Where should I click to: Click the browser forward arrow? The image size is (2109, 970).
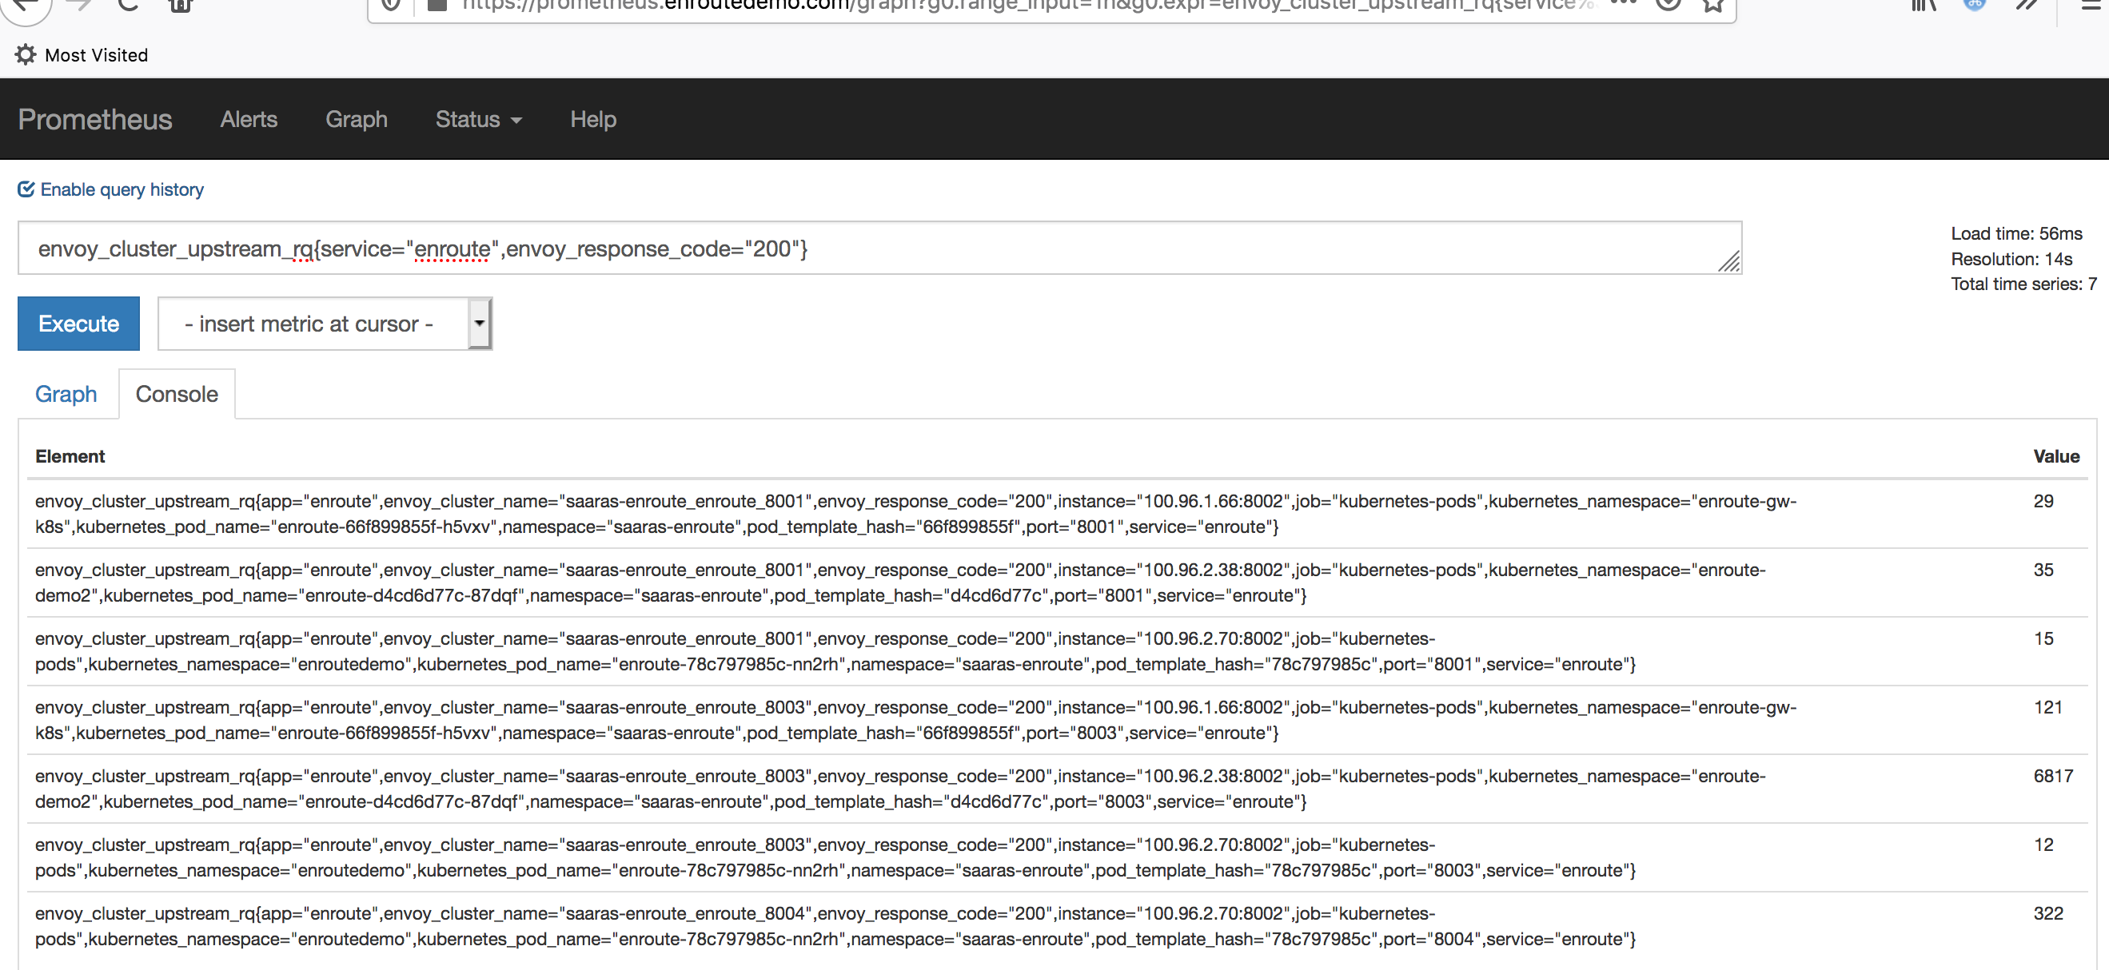[x=78, y=5]
